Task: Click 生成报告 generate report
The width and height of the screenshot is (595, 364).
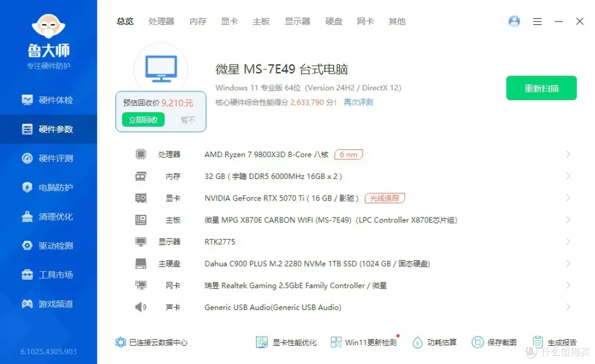Action: coord(554,343)
